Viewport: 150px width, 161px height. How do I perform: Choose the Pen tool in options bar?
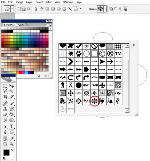(36, 9)
